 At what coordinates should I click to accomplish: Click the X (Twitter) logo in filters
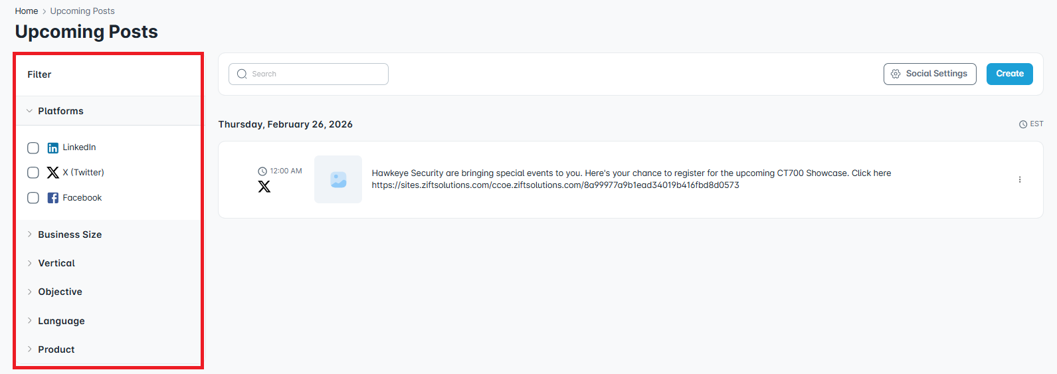[53, 173]
